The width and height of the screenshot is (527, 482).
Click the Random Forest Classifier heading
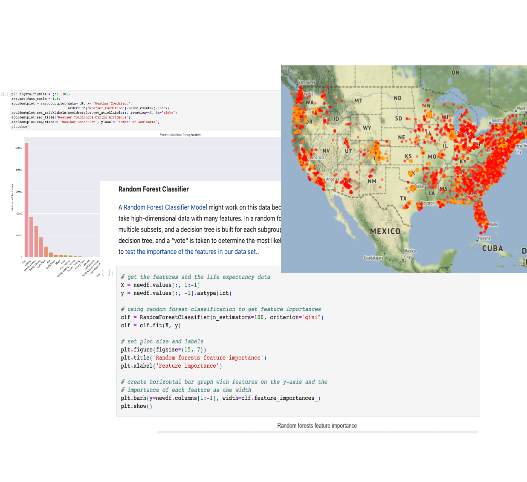(x=153, y=189)
